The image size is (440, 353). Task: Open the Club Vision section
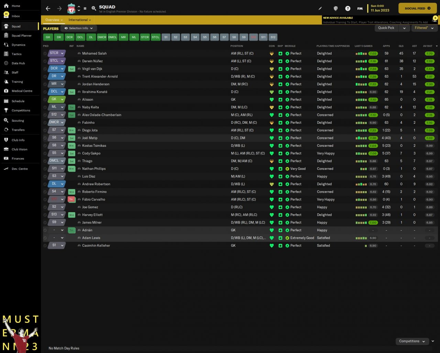[x=19, y=150]
